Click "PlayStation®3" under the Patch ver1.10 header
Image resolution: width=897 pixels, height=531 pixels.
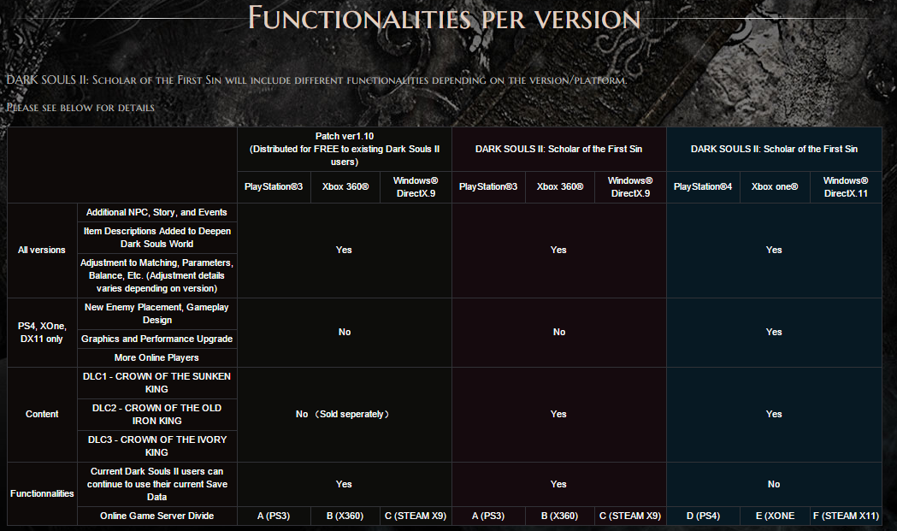tap(274, 186)
